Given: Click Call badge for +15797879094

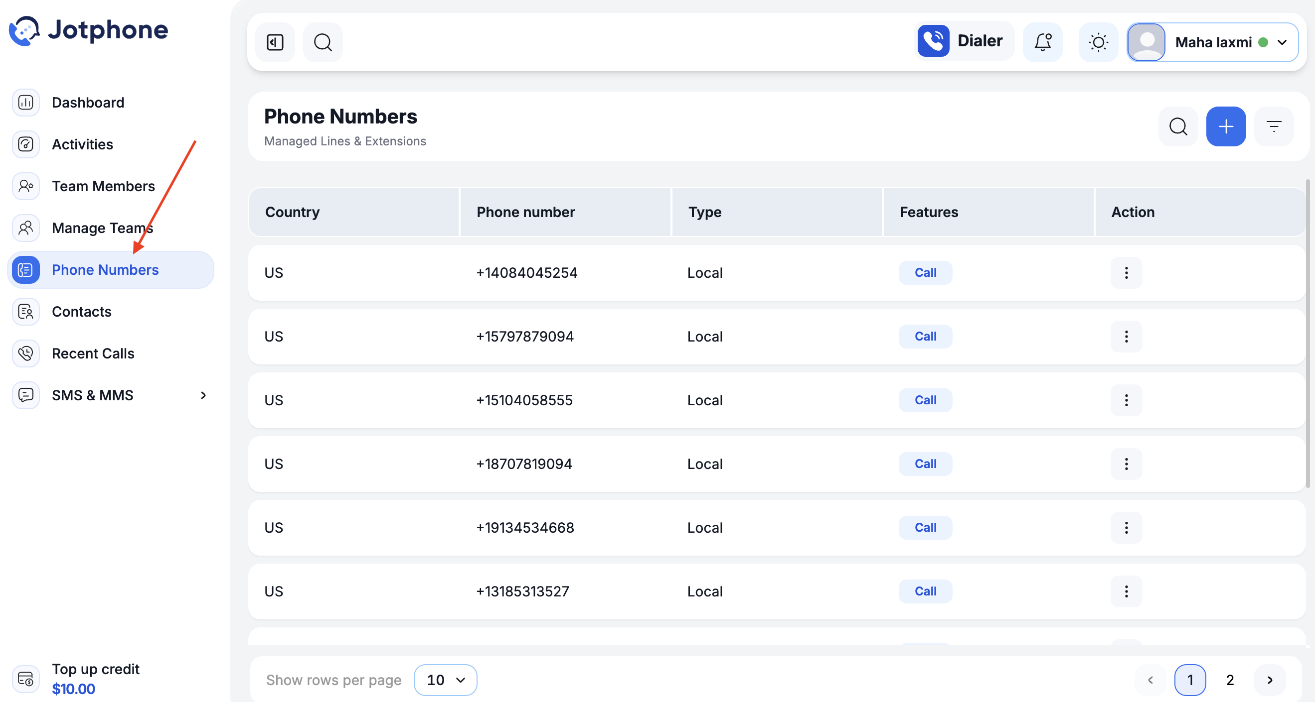Looking at the screenshot, I should point(926,337).
